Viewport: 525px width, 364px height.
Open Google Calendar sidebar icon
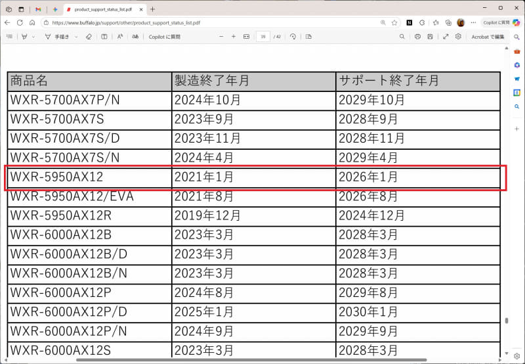click(517, 93)
